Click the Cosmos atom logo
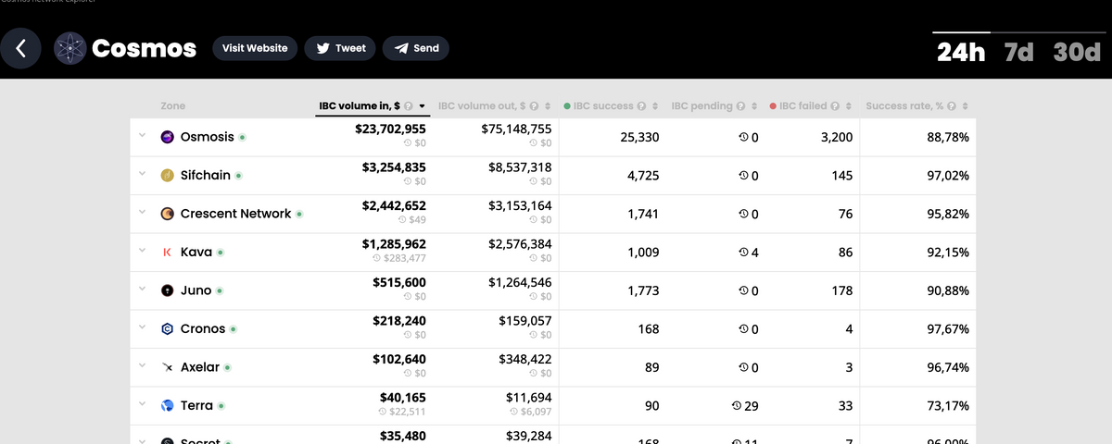 (70, 48)
